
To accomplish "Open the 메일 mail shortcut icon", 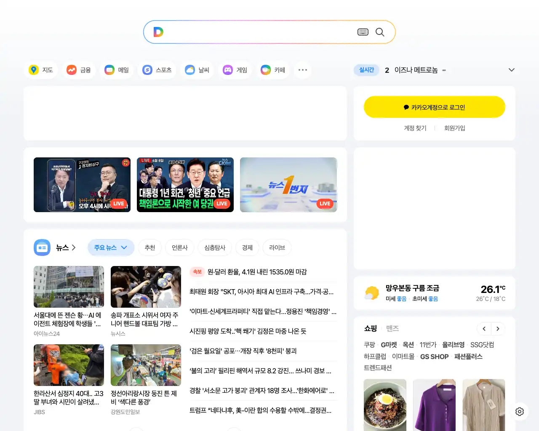I will pyautogui.click(x=109, y=70).
